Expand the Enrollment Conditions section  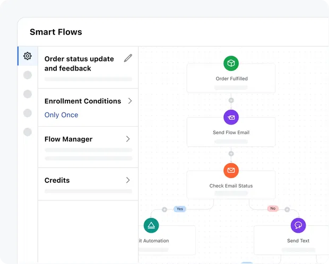(129, 101)
